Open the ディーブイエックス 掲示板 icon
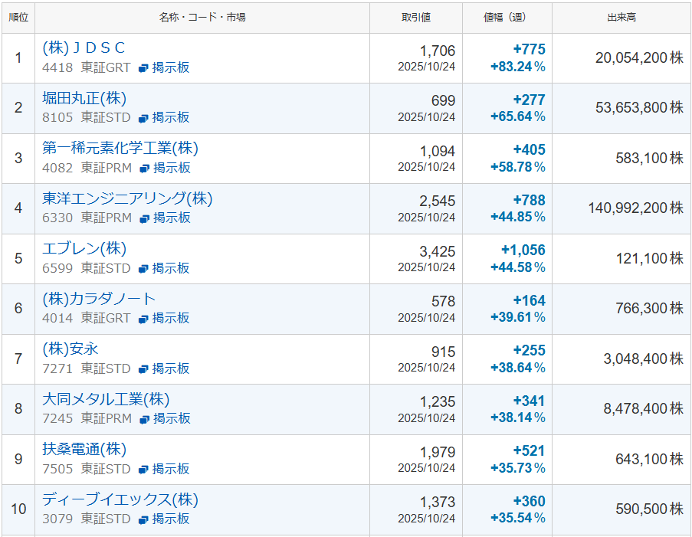This screenshot has height=537, width=692. 143,519
